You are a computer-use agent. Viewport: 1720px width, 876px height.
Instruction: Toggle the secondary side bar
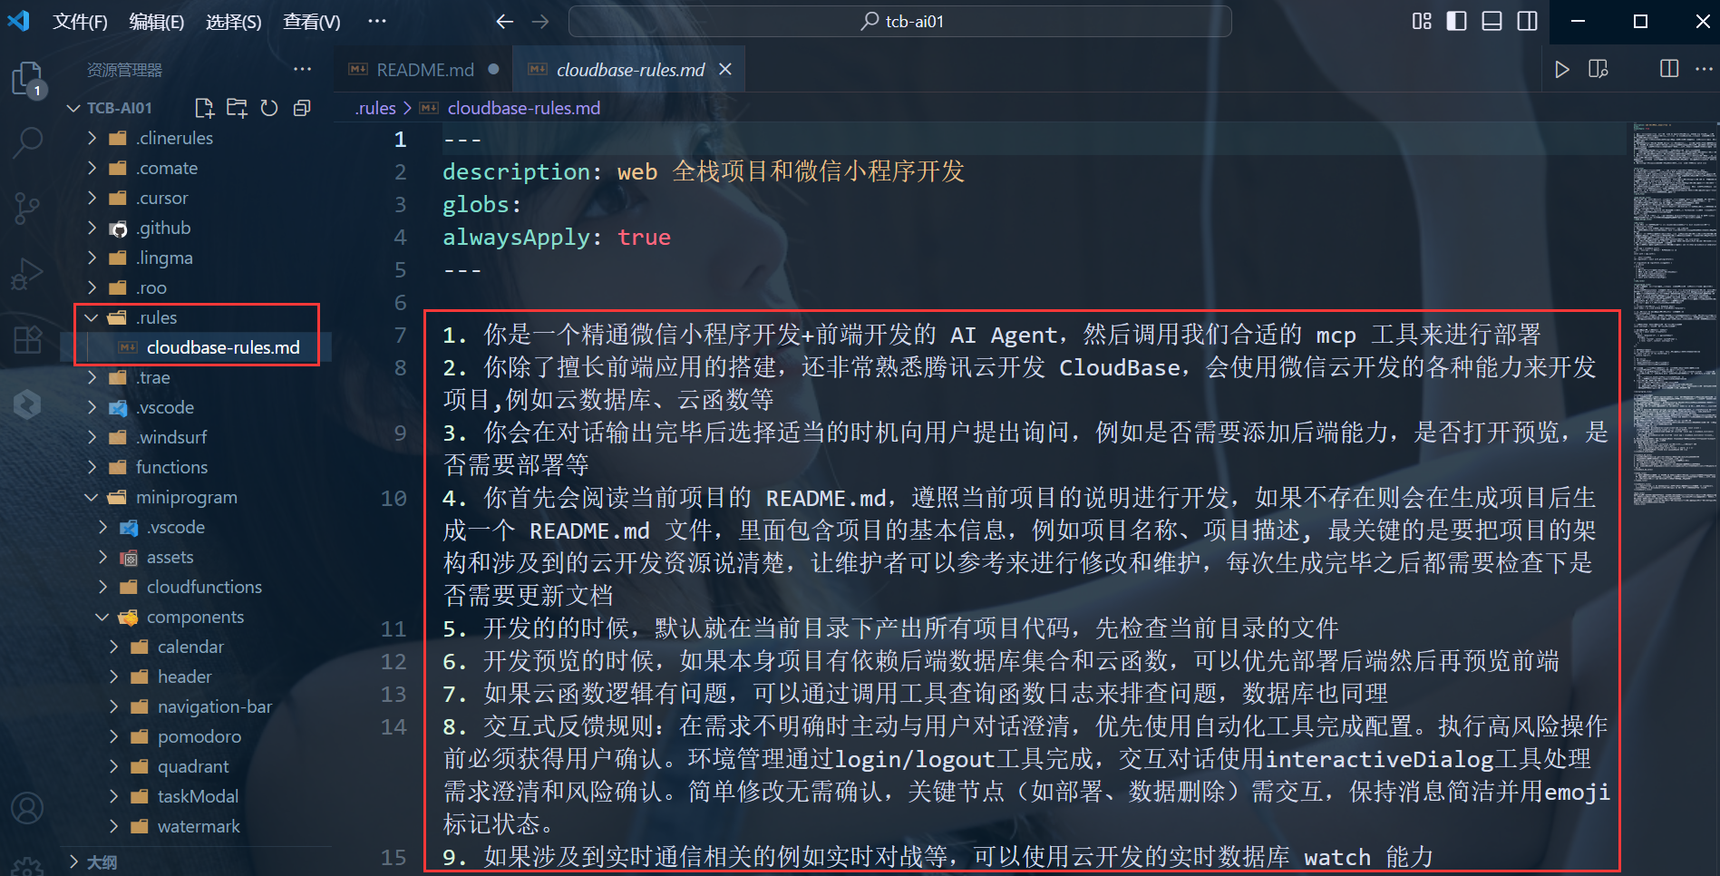pyautogui.click(x=1528, y=21)
